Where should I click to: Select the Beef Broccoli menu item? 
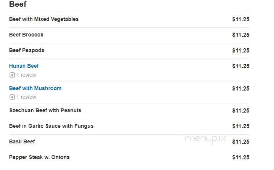pyautogui.click(x=26, y=35)
